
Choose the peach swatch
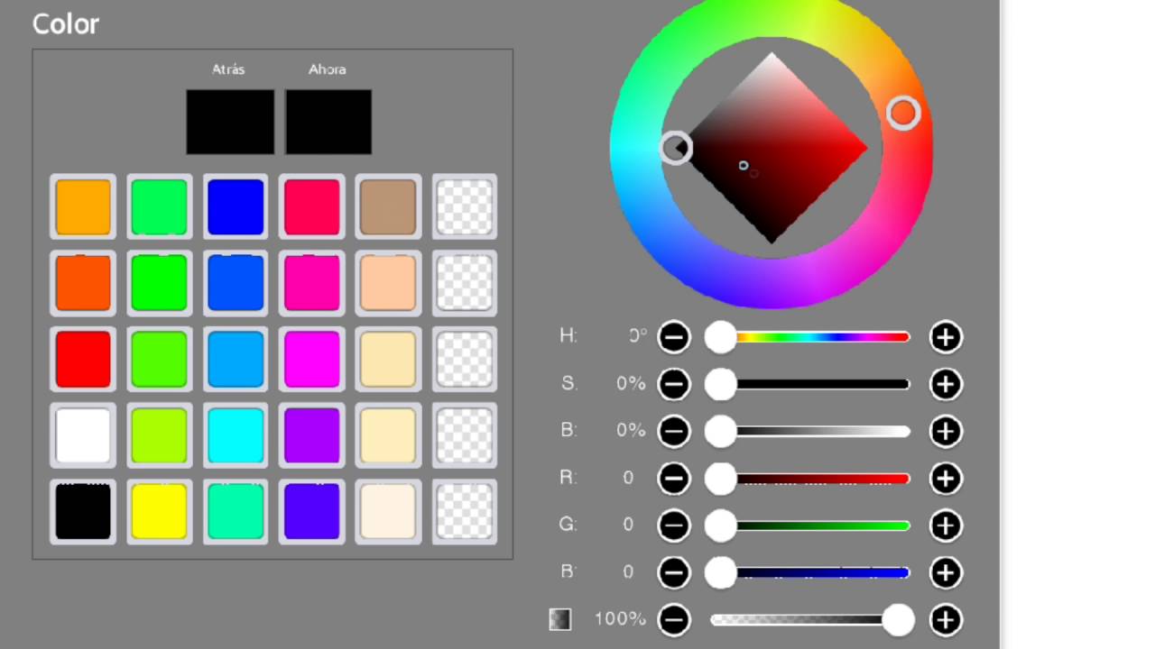(388, 283)
